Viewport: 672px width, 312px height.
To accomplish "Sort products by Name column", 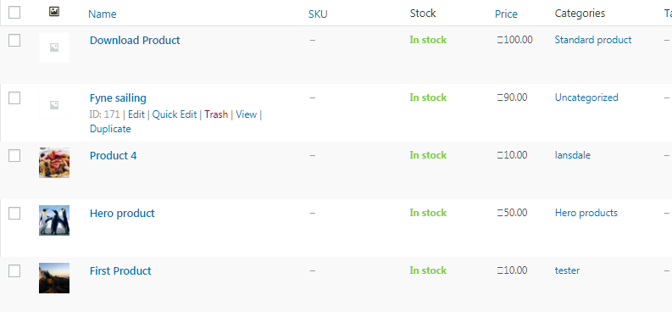I will [102, 14].
